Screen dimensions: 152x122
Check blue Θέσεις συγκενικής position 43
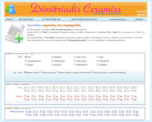98,115
